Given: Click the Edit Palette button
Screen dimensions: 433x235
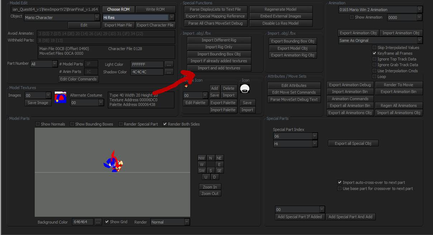Looking at the screenshot, I should click(x=195, y=103).
